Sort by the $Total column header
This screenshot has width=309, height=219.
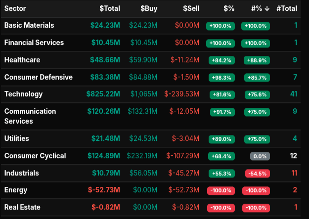(109, 8)
